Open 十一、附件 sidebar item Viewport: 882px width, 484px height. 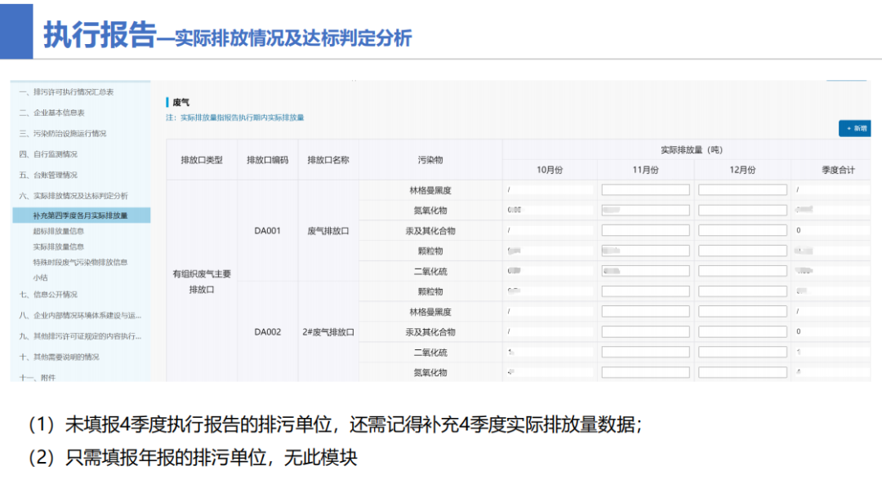(x=47, y=376)
